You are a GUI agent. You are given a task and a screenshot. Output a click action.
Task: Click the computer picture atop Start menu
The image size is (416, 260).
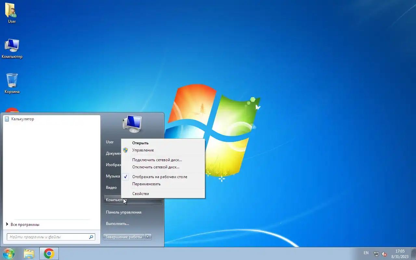coord(132,124)
